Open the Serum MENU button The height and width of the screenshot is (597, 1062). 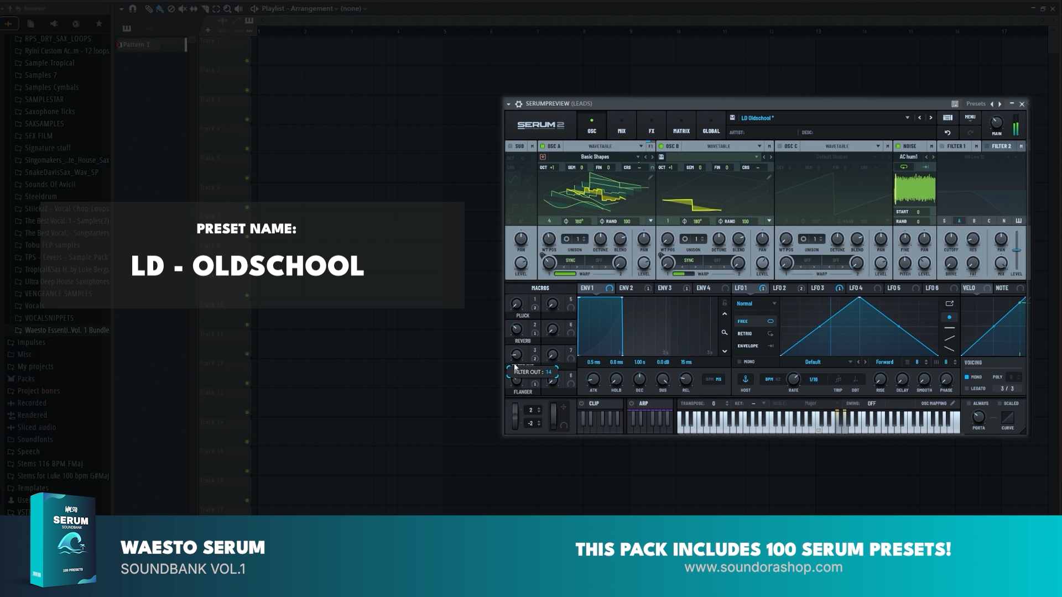(970, 117)
